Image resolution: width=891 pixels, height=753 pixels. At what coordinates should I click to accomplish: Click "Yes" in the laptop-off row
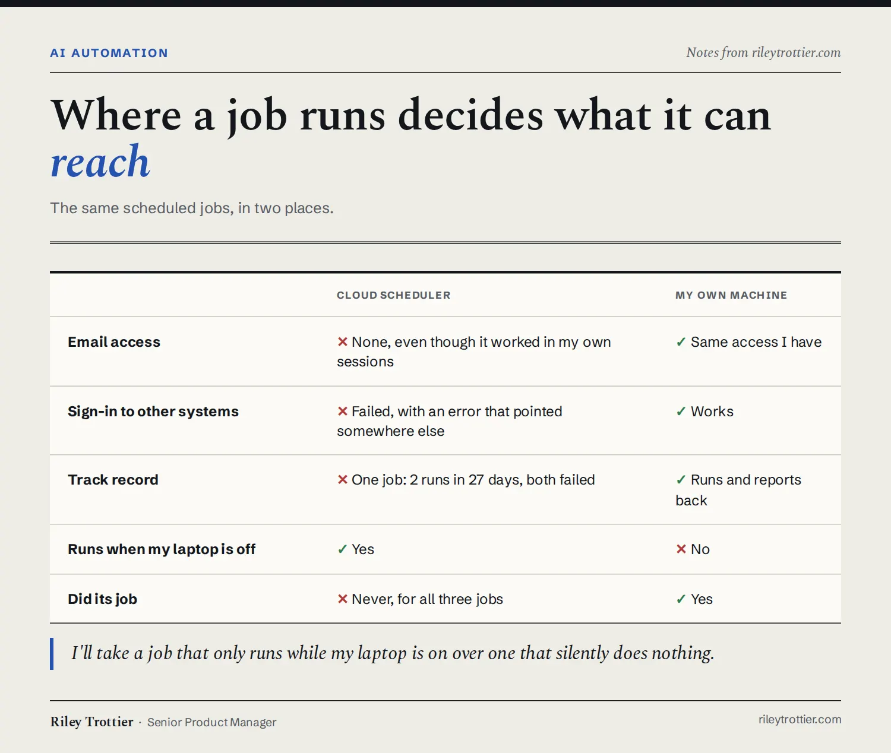pos(363,549)
